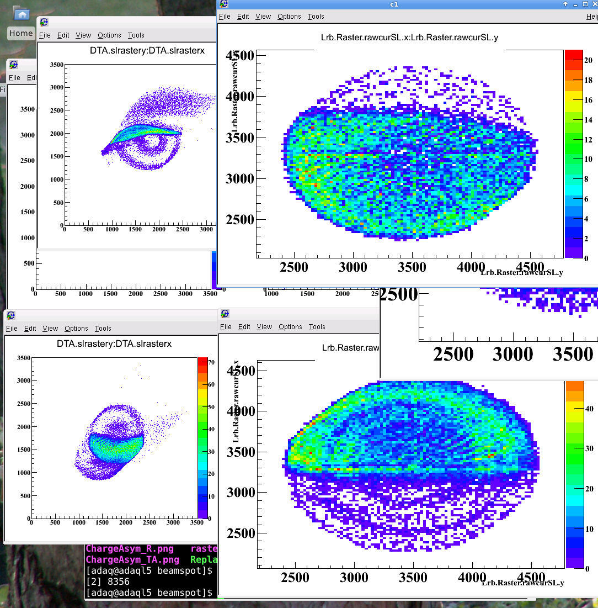Screen dimensions: 598x608
Task: Open View menu in top-left eye-plot window
Action: (83, 35)
